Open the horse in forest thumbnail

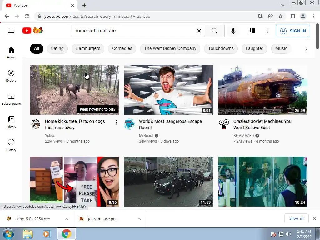[x=74, y=90]
